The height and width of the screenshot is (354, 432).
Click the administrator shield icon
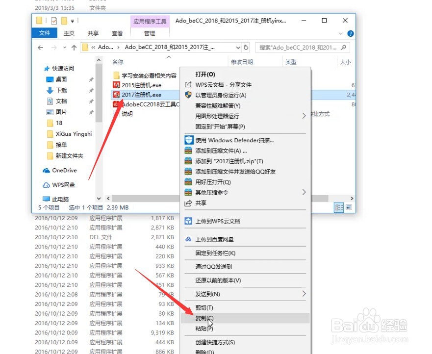pyautogui.click(x=188, y=95)
